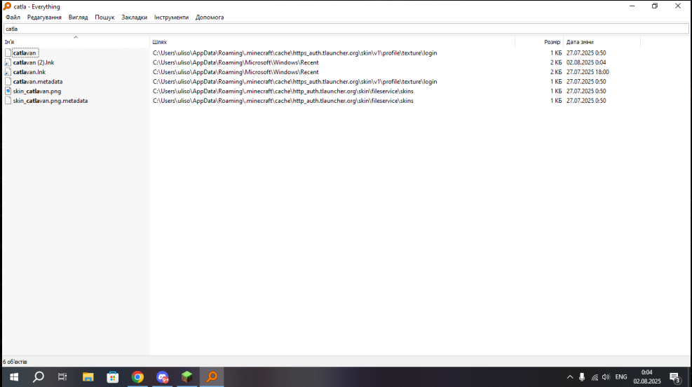This screenshot has width=692, height=387.
Task: Open File Explorer from taskbar
Action: (x=88, y=377)
